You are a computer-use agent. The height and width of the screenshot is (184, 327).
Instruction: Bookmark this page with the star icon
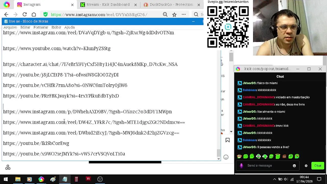tap(174, 15)
